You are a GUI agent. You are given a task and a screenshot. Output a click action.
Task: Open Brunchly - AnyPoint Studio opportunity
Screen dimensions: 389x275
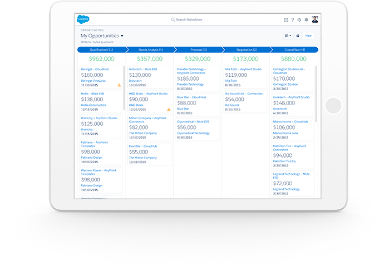coord(99,118)
